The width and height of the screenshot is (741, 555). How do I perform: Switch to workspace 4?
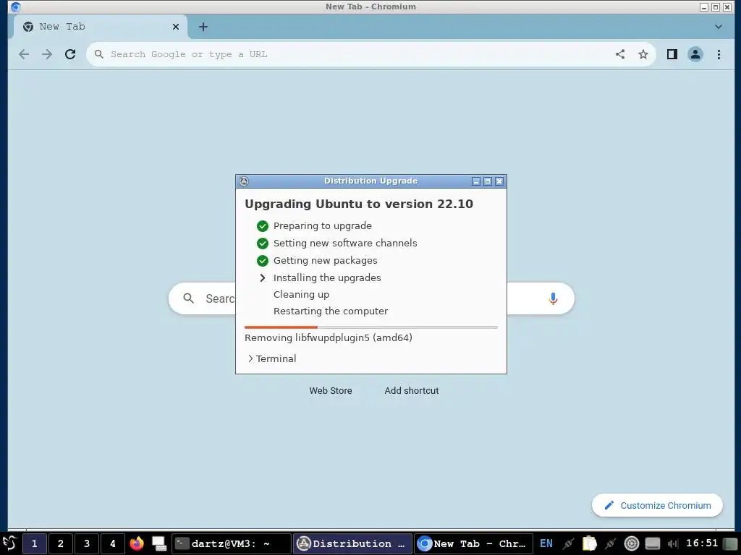[112, 543]
